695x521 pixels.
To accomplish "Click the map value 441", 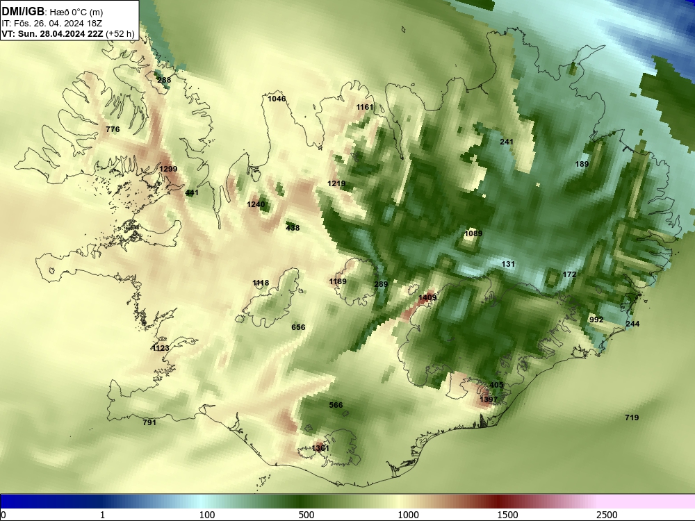I will click(192, 192).
